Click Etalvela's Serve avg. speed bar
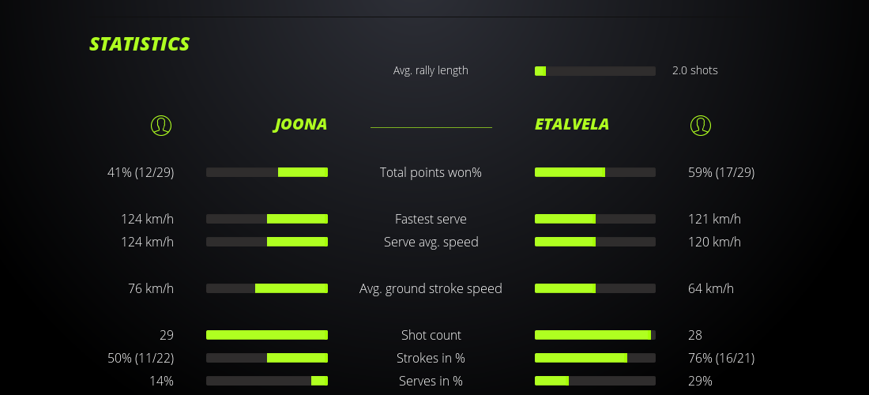 595,242
